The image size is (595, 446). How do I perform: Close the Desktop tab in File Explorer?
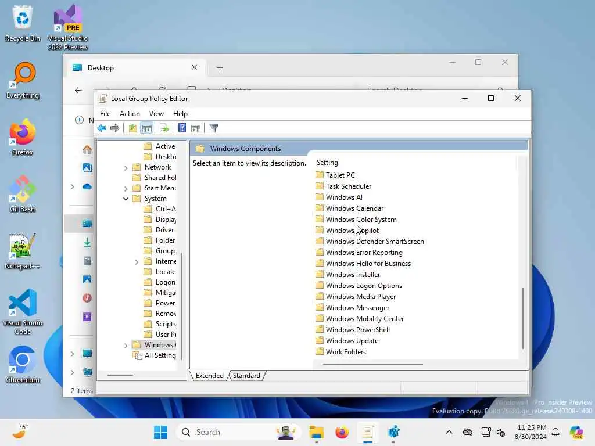194,67
